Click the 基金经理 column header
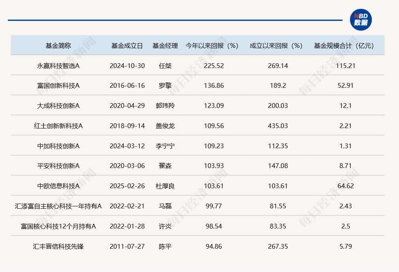This screenshot has height=272, width=399. [x=165, y=45]
